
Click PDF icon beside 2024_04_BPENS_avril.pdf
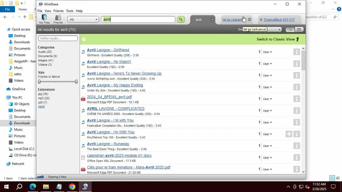click(x=83, y=99)
